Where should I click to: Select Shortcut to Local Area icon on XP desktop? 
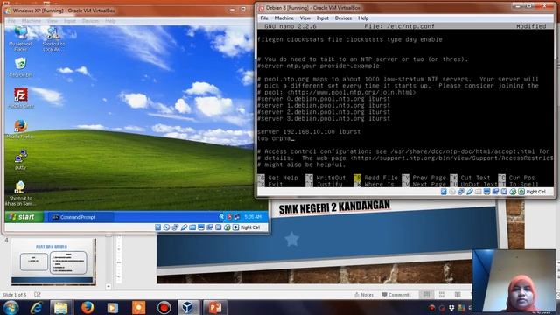[53, 38]
